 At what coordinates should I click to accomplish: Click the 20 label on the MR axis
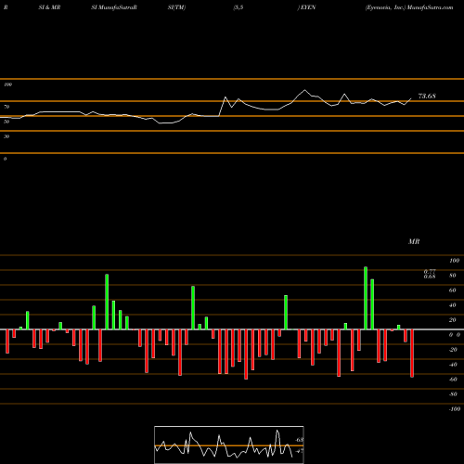pos(452,320)
